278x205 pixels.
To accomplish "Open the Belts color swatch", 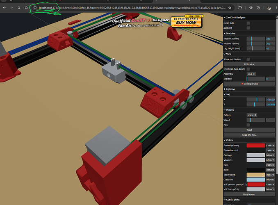I will (256, 170).
